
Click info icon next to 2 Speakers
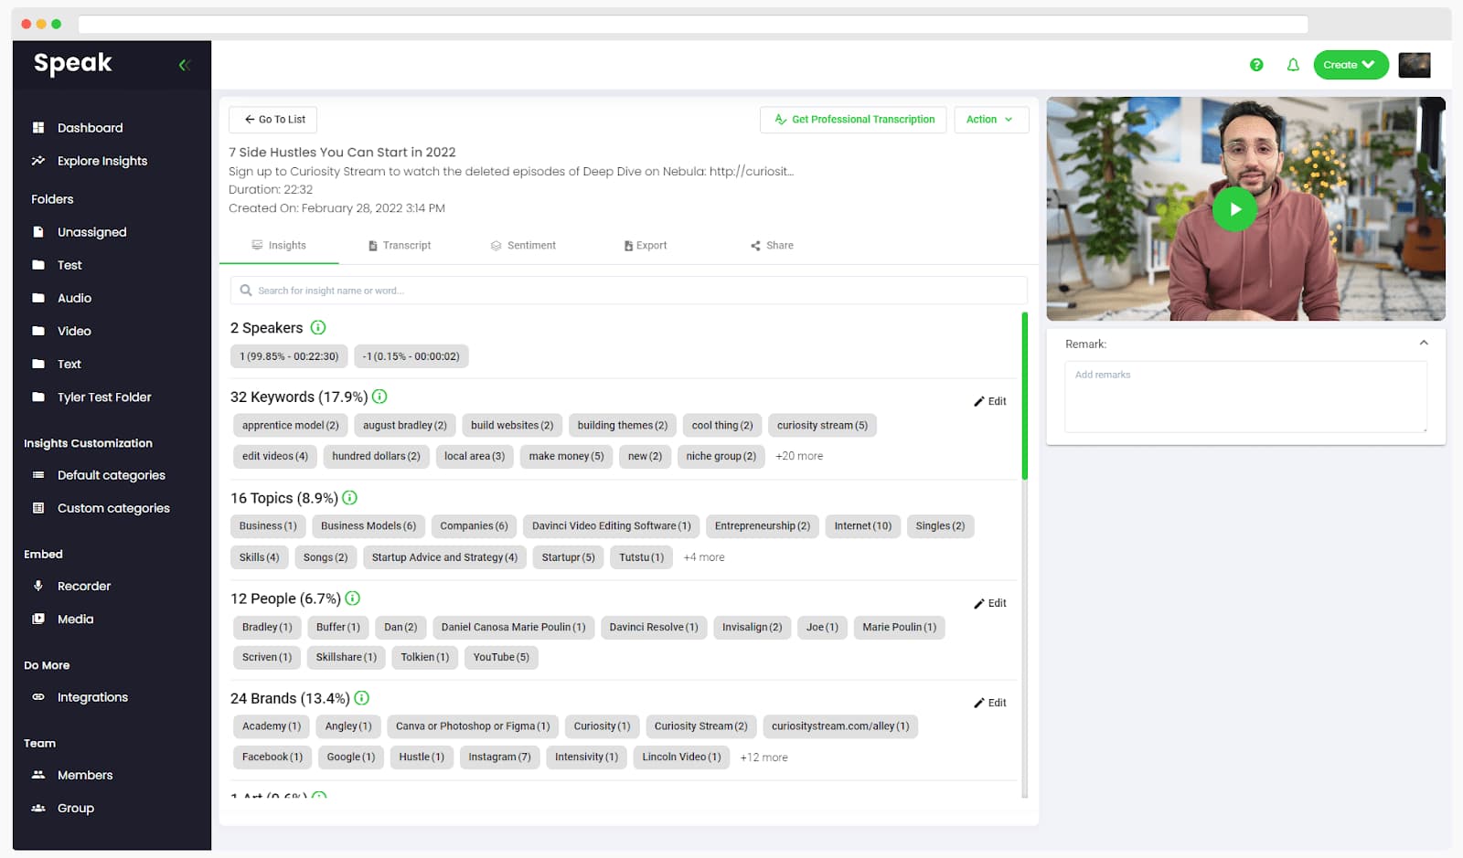(318, 327)
